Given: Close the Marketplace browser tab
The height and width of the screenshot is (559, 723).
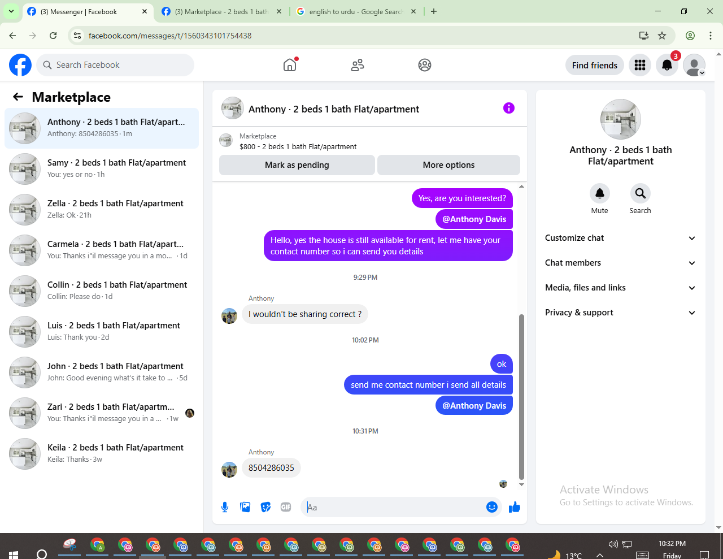Looking at the screenshot, I should tap(279, 11).
